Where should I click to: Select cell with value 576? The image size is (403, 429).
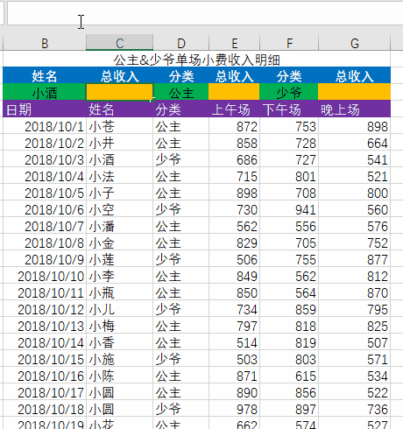[x=354, y=225]
